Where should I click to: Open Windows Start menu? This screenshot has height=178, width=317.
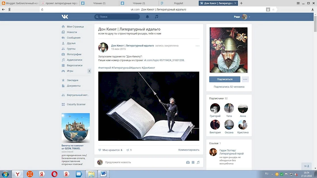[5, 174]
